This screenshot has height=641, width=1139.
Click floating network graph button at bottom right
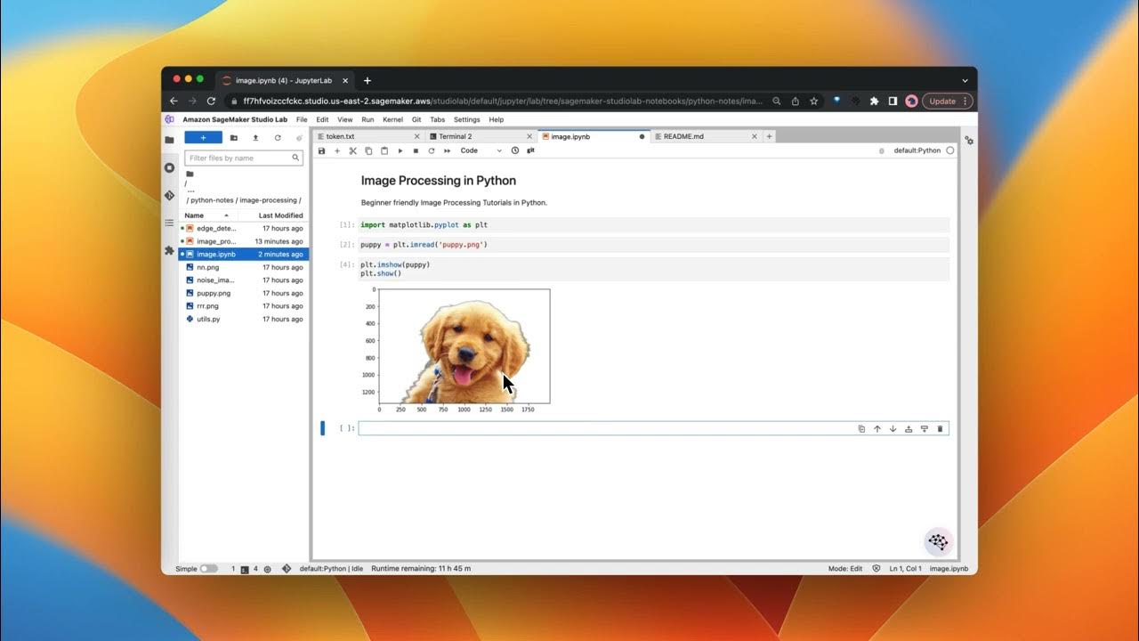point(938,541)
